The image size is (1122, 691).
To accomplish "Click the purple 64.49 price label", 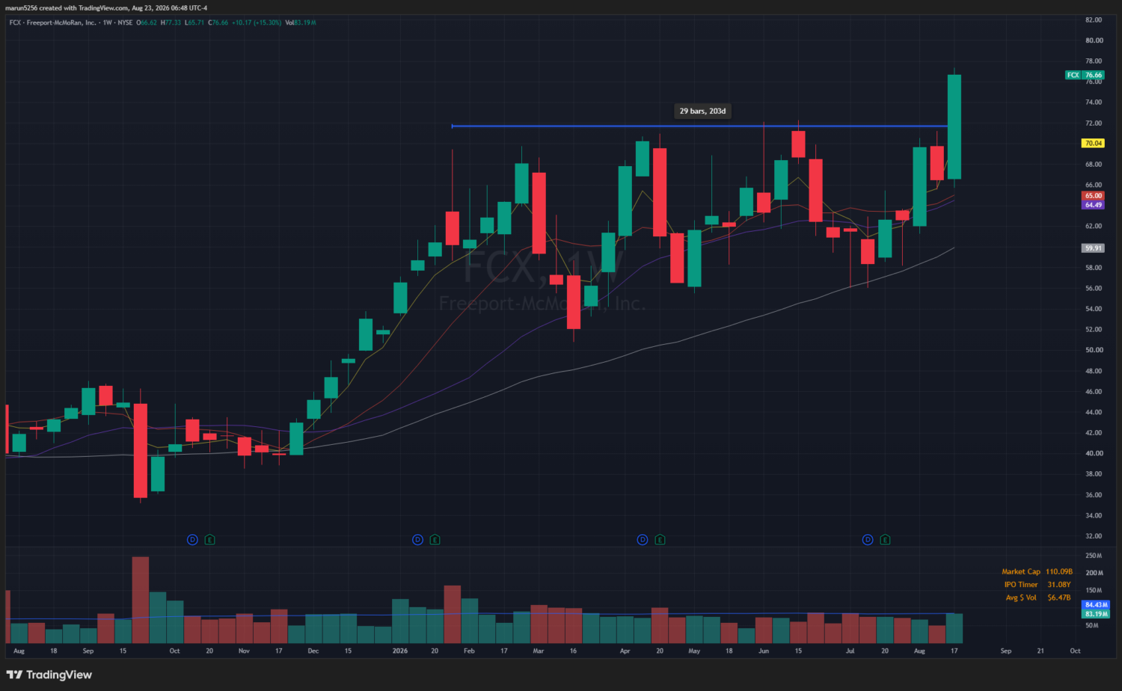I will pos(1094,205).
